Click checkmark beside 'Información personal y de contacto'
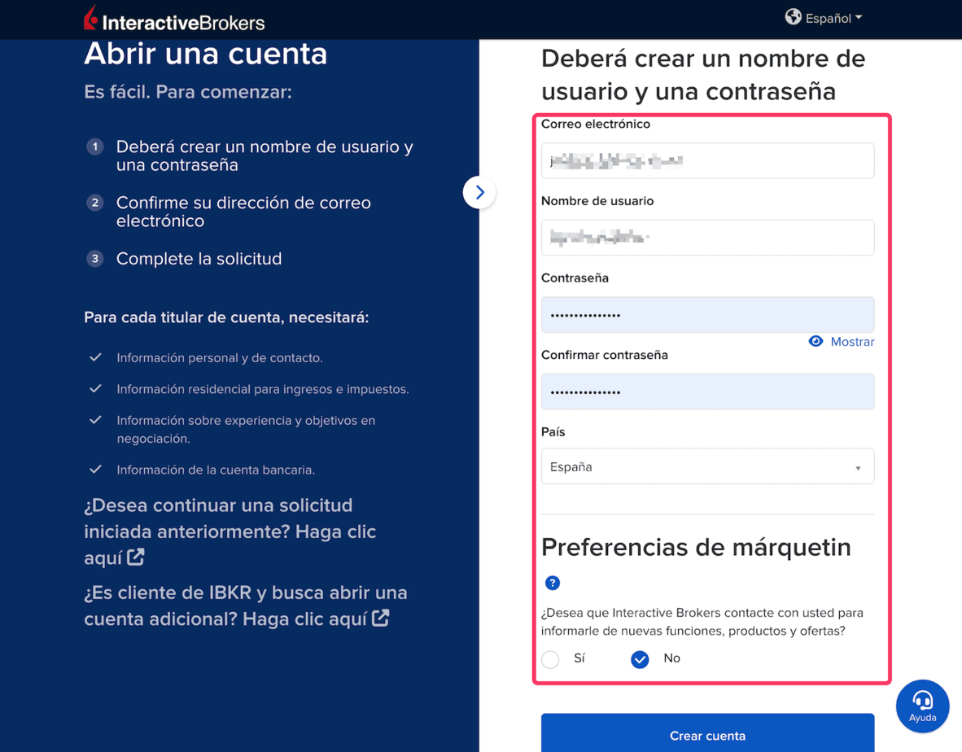962x752 pixels. tap(95, 357)
